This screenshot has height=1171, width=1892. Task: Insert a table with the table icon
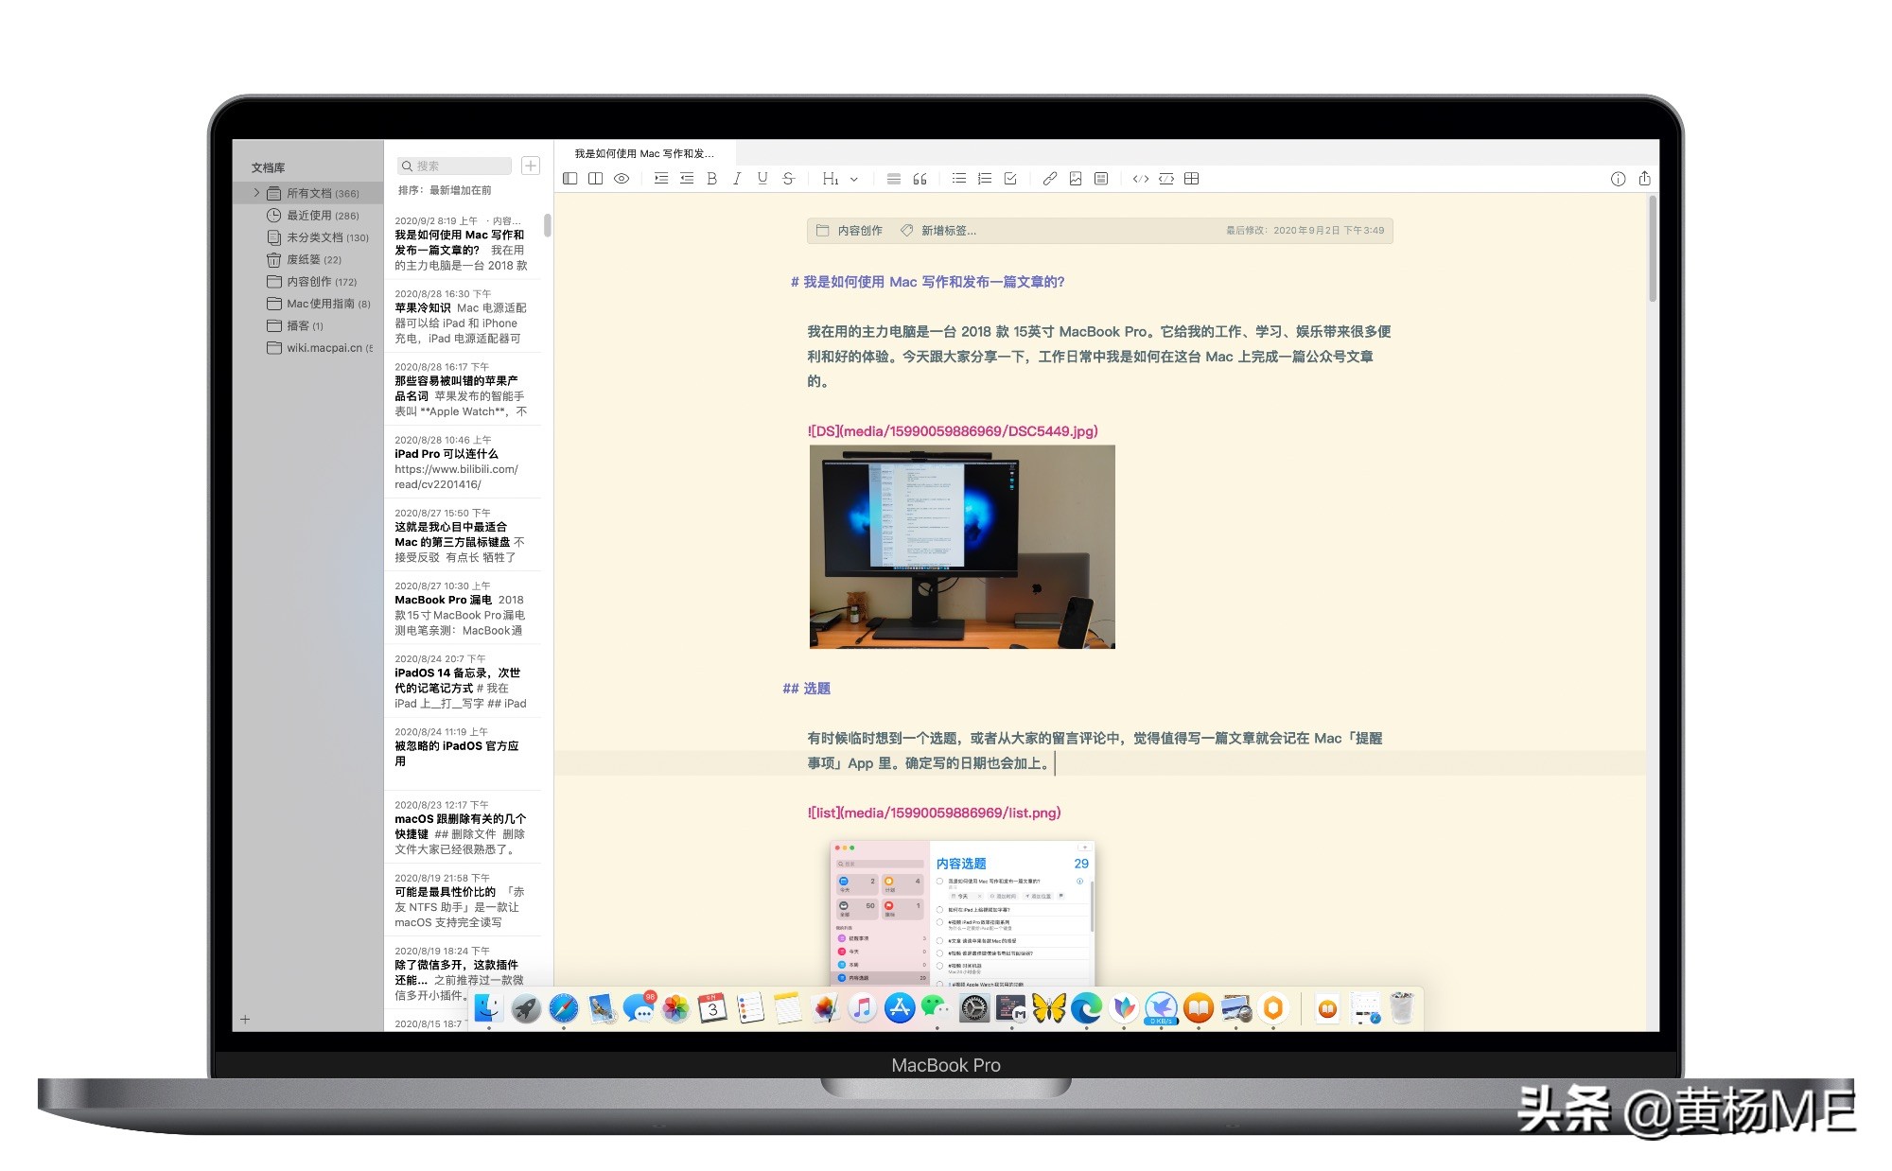(1193, 178)
